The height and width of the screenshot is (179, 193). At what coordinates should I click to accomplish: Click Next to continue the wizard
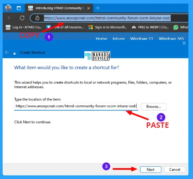click(150, 169)
